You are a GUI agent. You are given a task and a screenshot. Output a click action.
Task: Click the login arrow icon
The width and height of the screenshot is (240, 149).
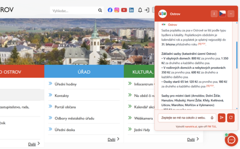pyautogui.click(x=147, y=10)
